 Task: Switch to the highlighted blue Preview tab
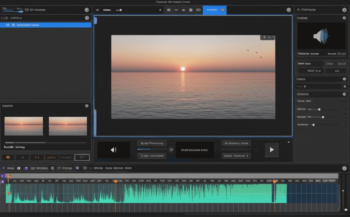[x=212, y=10]
